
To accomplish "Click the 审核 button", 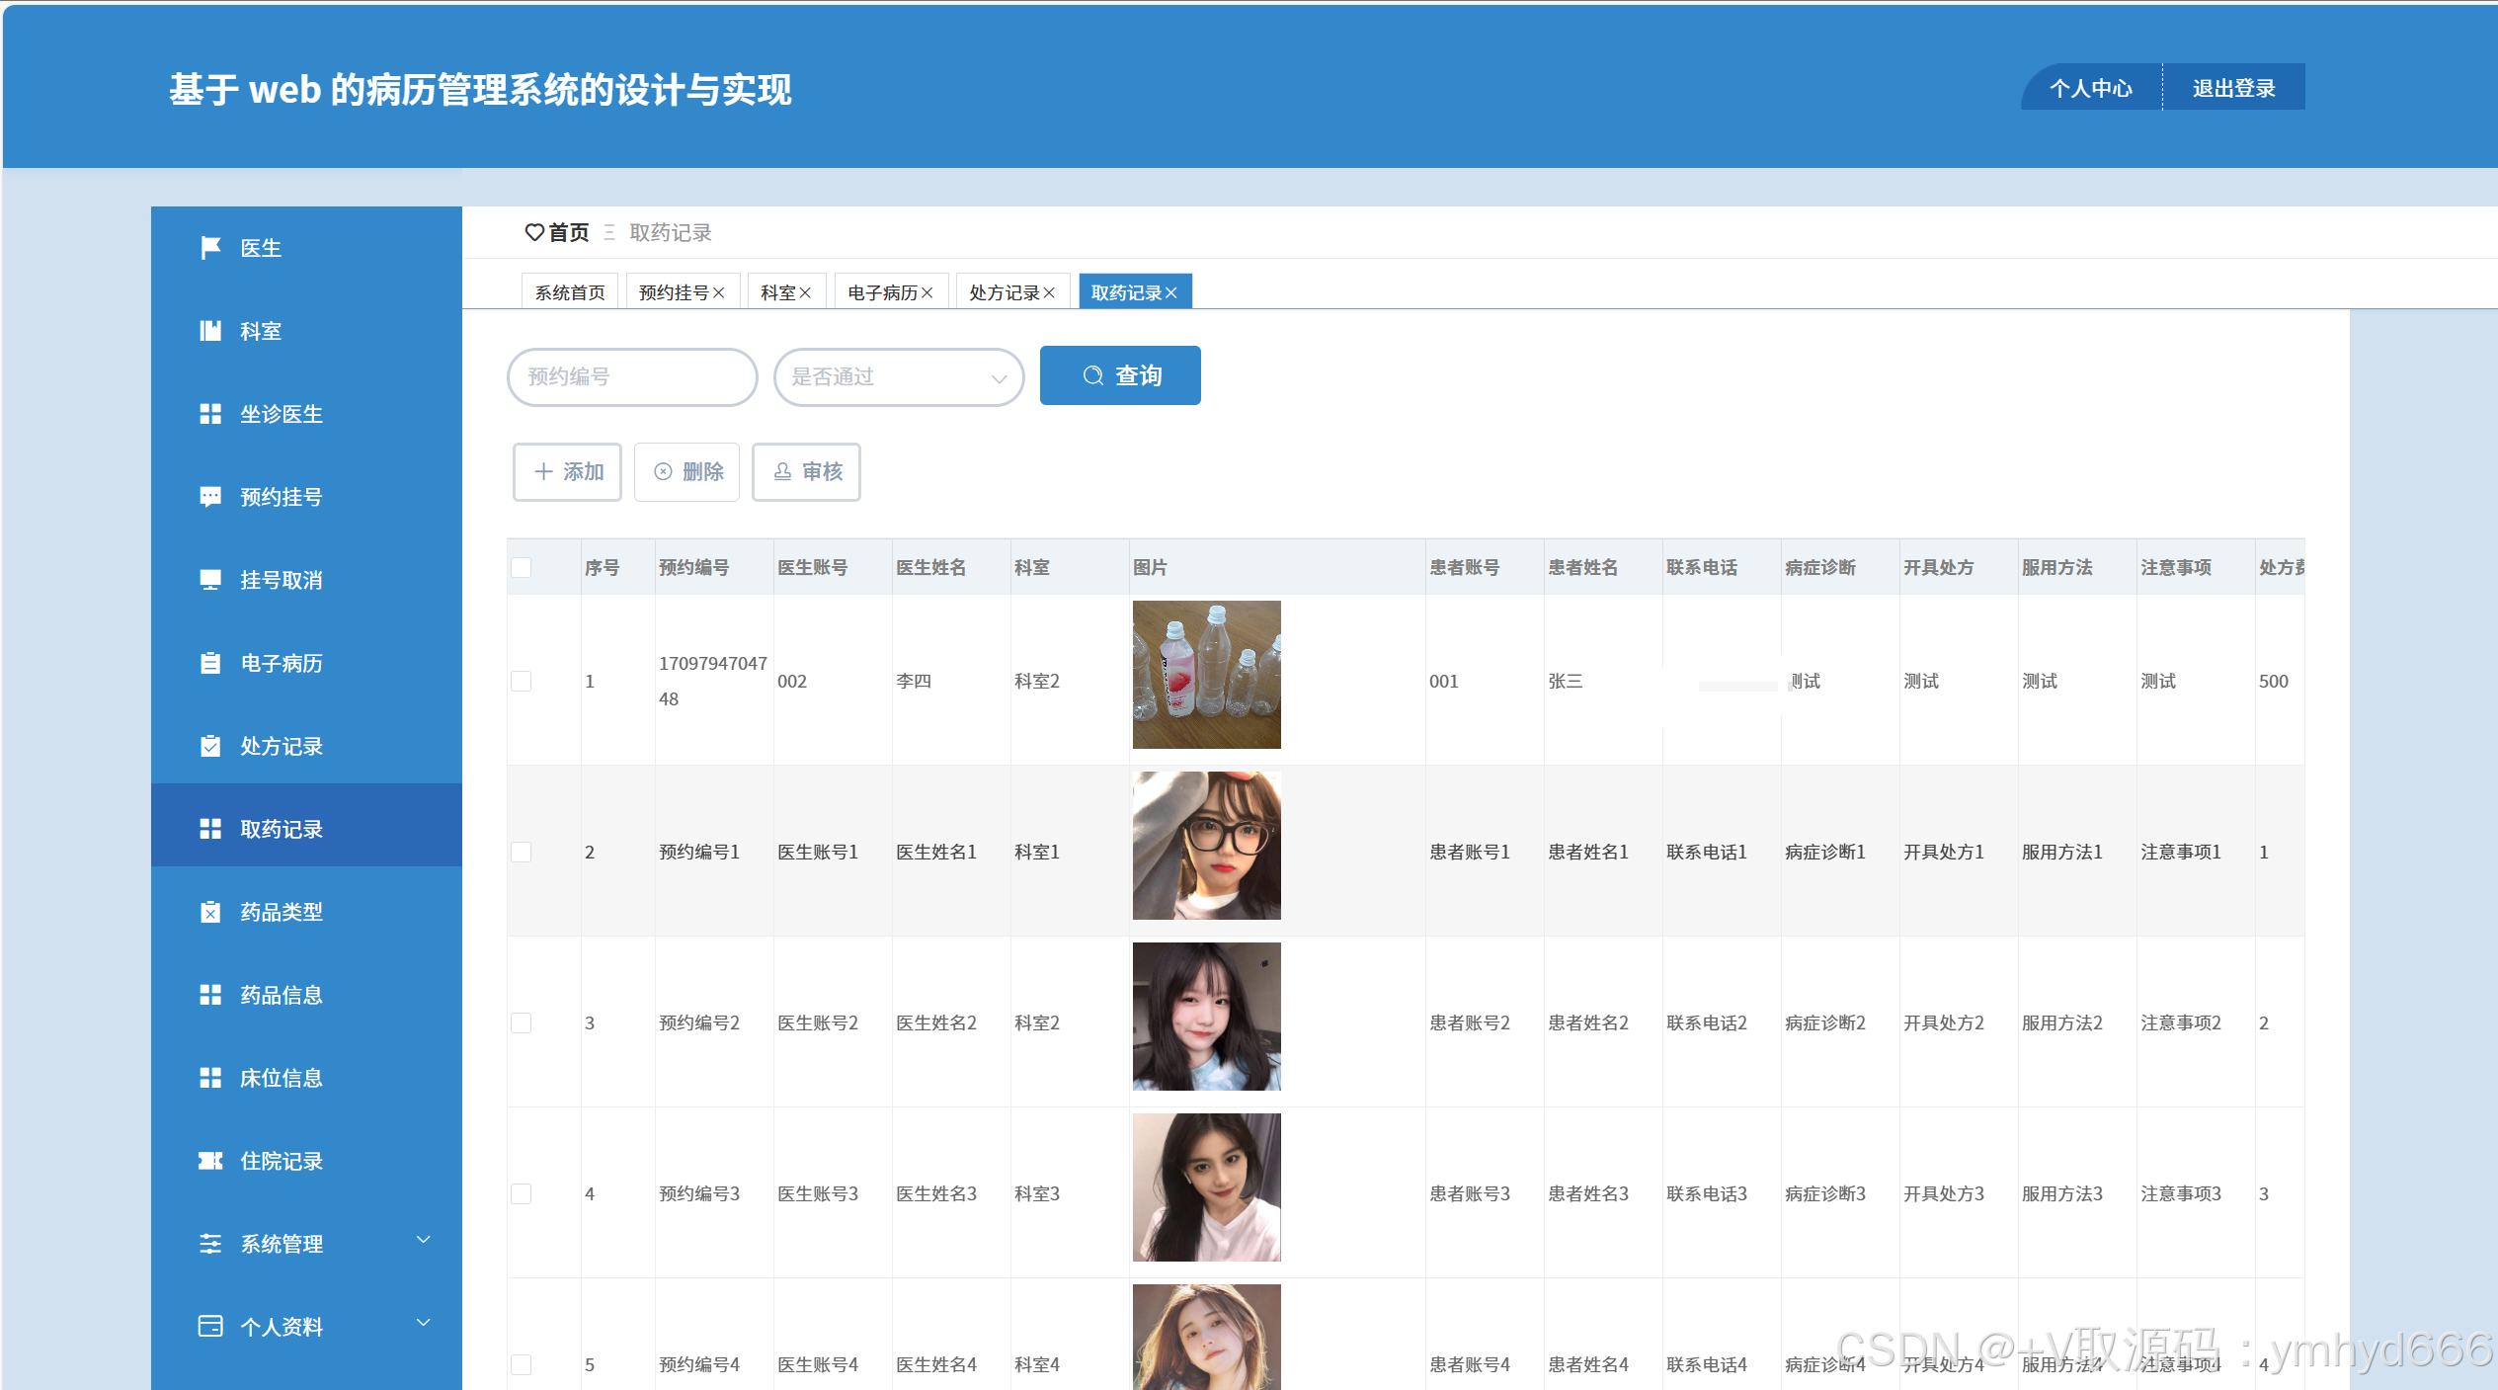I will coord(806,472).
